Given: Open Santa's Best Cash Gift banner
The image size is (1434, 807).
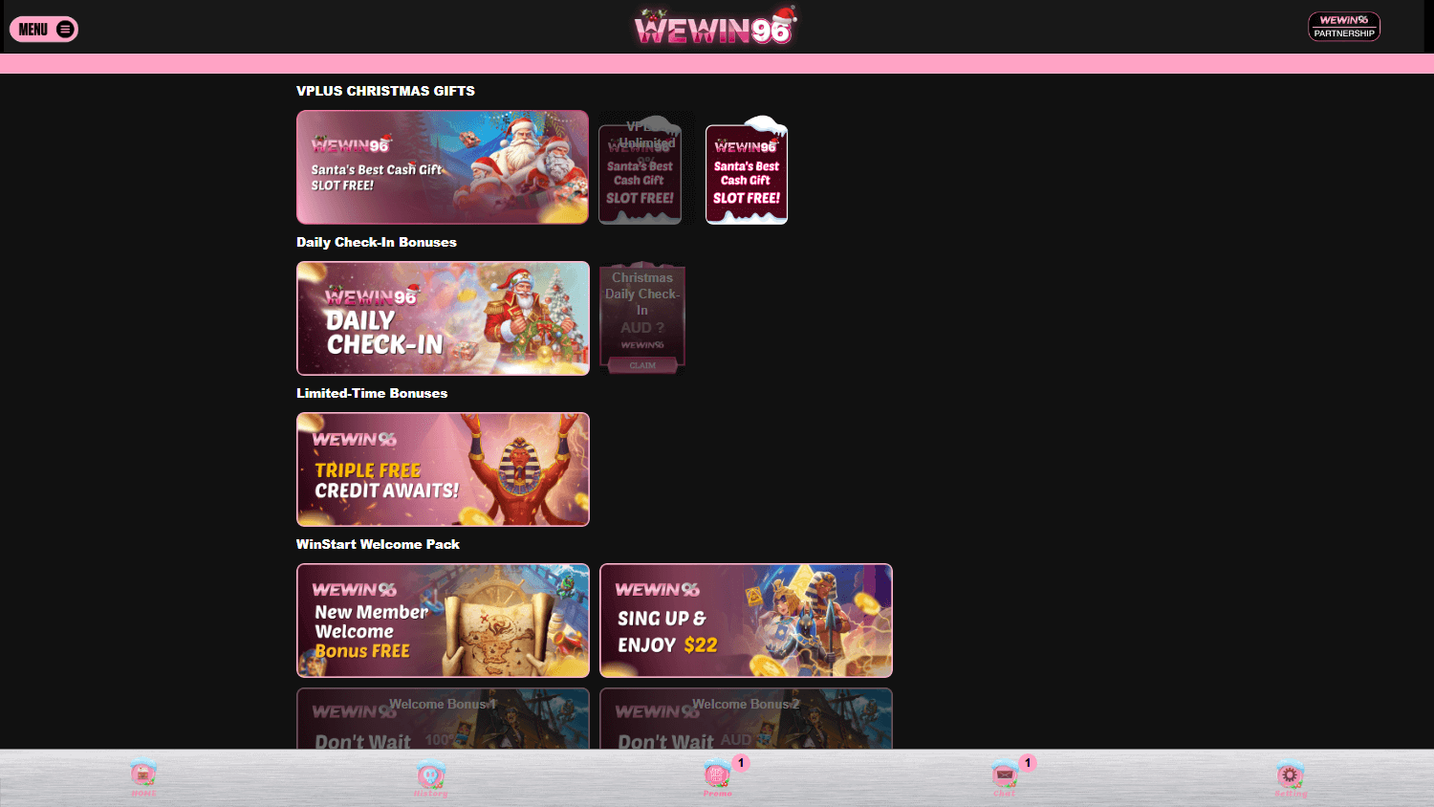Looking at the screenshot, I should point(442,166).
